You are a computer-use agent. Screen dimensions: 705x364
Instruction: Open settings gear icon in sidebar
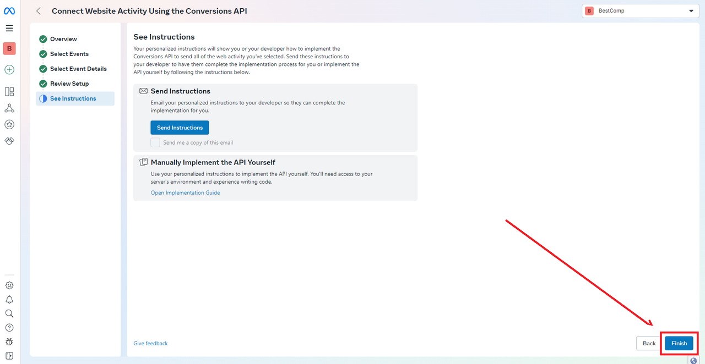pyautogui.click(x=9, y=285)
